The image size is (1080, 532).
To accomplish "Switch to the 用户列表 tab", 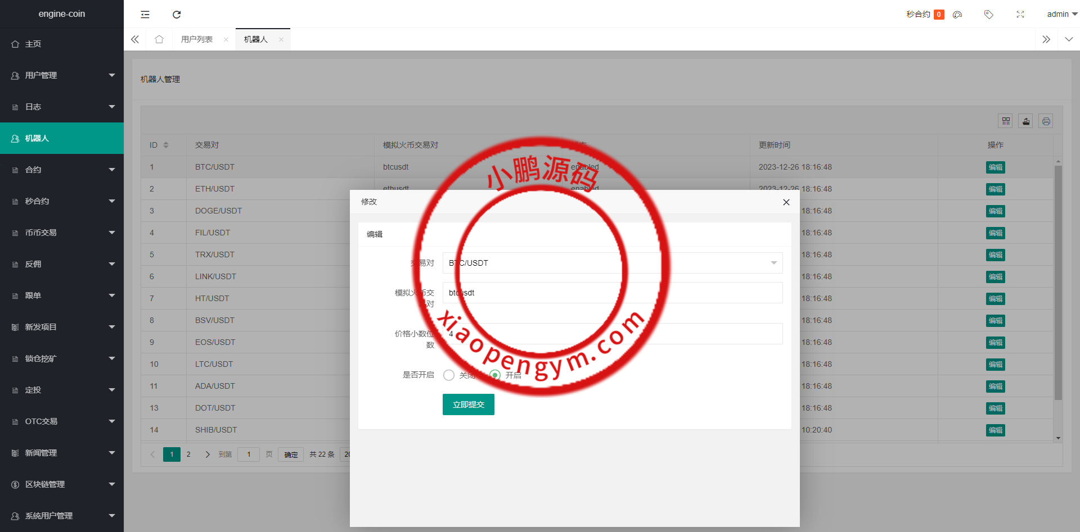I will click(x=197, y=39).
